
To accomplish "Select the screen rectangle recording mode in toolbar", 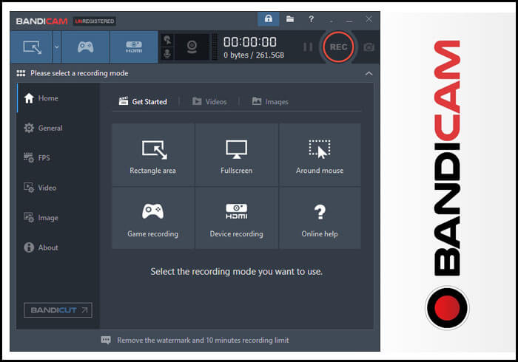I will click(x=31, y=47).
